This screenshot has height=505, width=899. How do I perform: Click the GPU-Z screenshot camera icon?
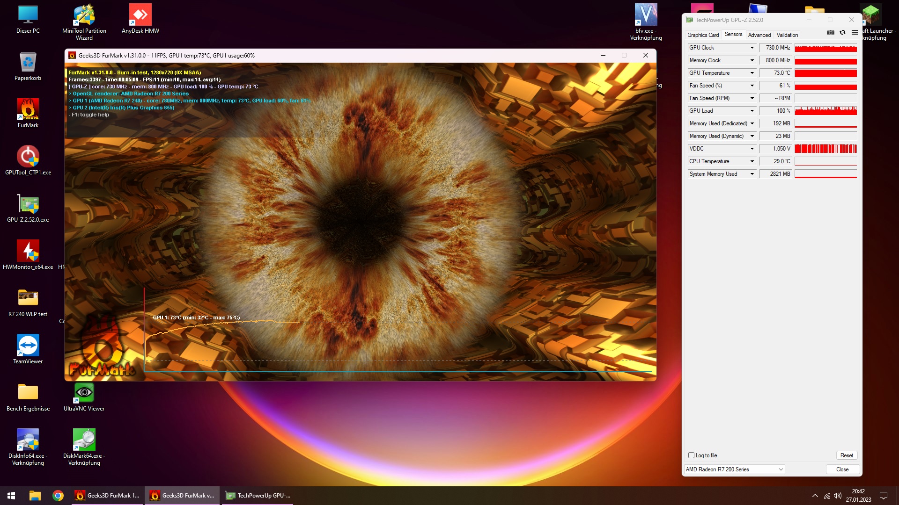tap(830, 32)
